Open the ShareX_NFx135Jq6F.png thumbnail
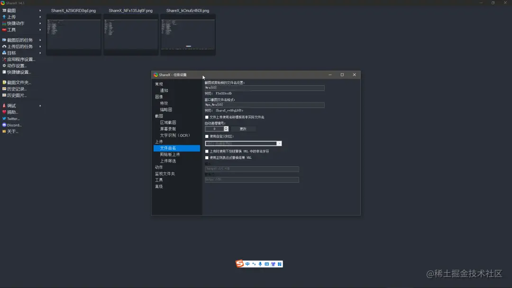 pyautogui.click(x=131, y=35)
